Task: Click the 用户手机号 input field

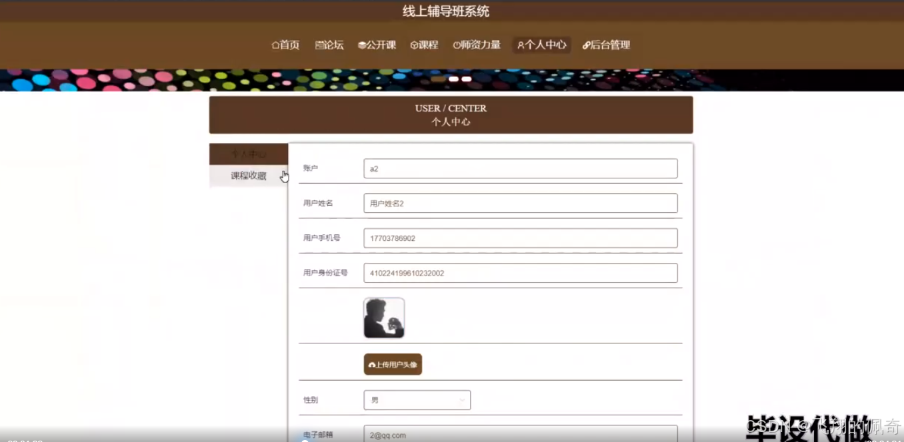Action: point(521,238)
